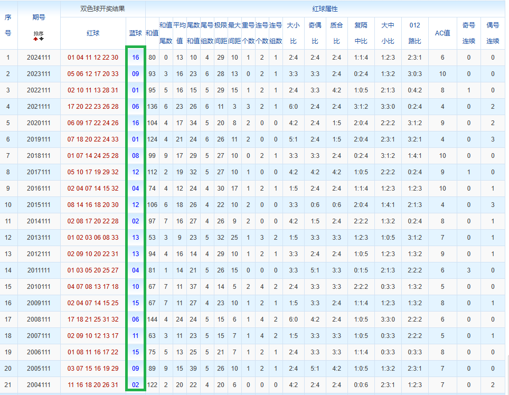The image size is (509, 395).
Task: Click blue ball 08 in row 2018111
Action: [136, 155]
